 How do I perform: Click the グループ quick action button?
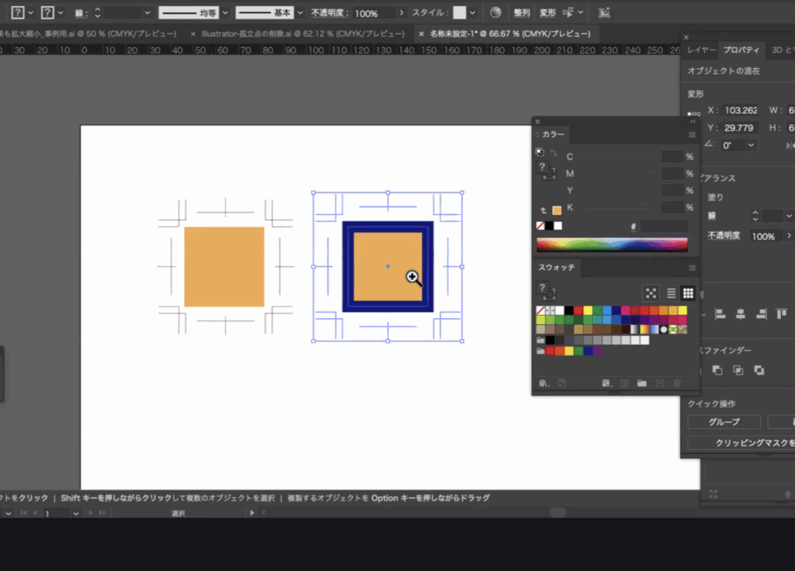[724, 422]
